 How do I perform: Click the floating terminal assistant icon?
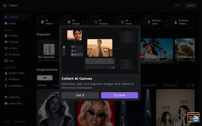click(x=193, y=117)
